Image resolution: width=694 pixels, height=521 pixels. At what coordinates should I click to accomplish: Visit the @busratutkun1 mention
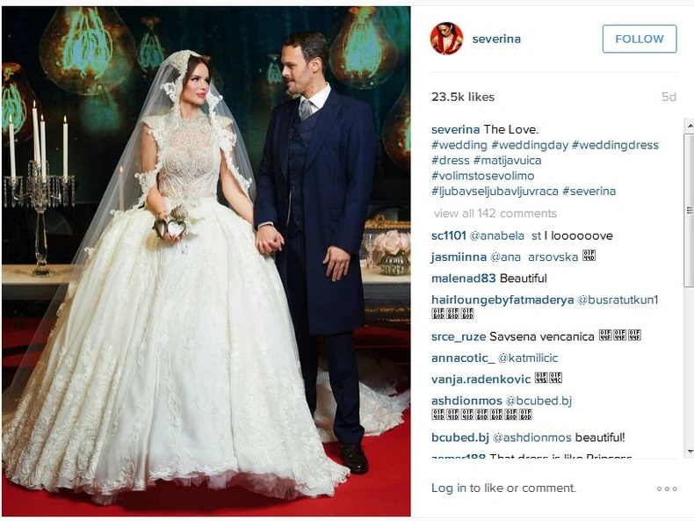click(x=618, y=300)
